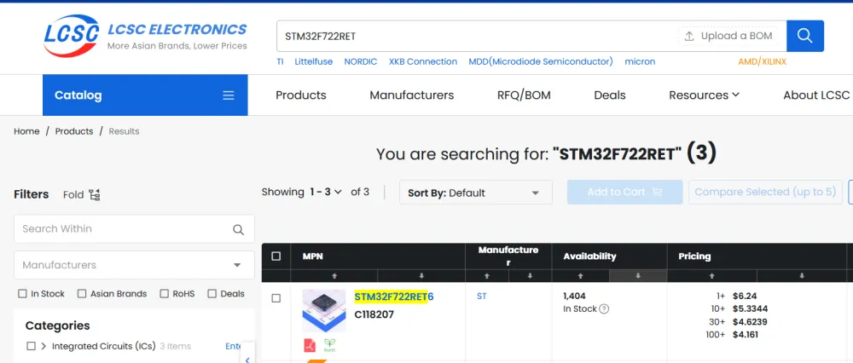Sort MPN column descending arrow
This screenshot has height=363, width=853.
(421, 275)
